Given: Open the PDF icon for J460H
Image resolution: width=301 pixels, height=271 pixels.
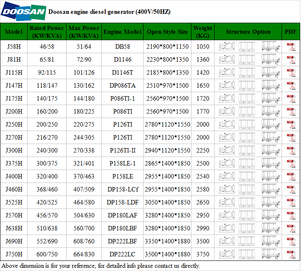Looking at the screenshot, I should point(291,189).
